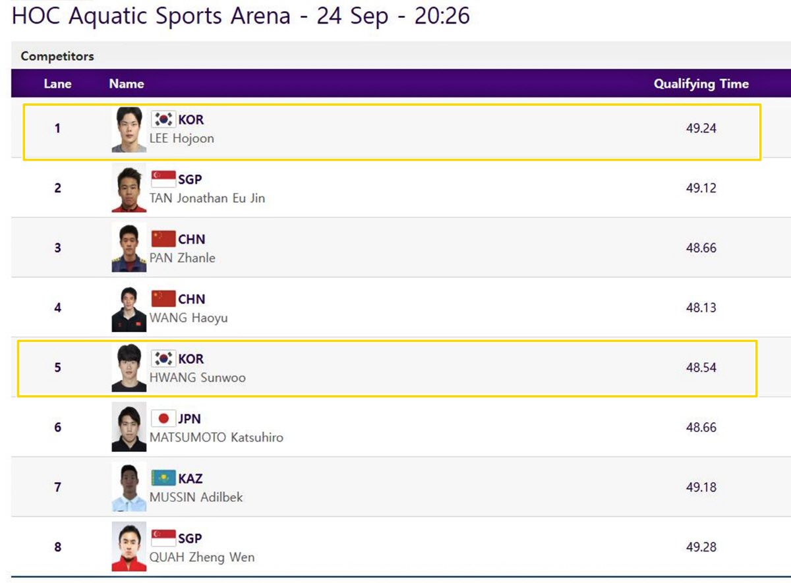Screen dimensions: 791x583
Task: Click the Competitors section heading
Action: pyautogui.click(x=57, y=56)
